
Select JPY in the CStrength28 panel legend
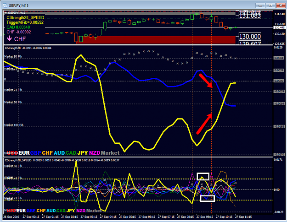pyautogui.click(x=83, y=153)
